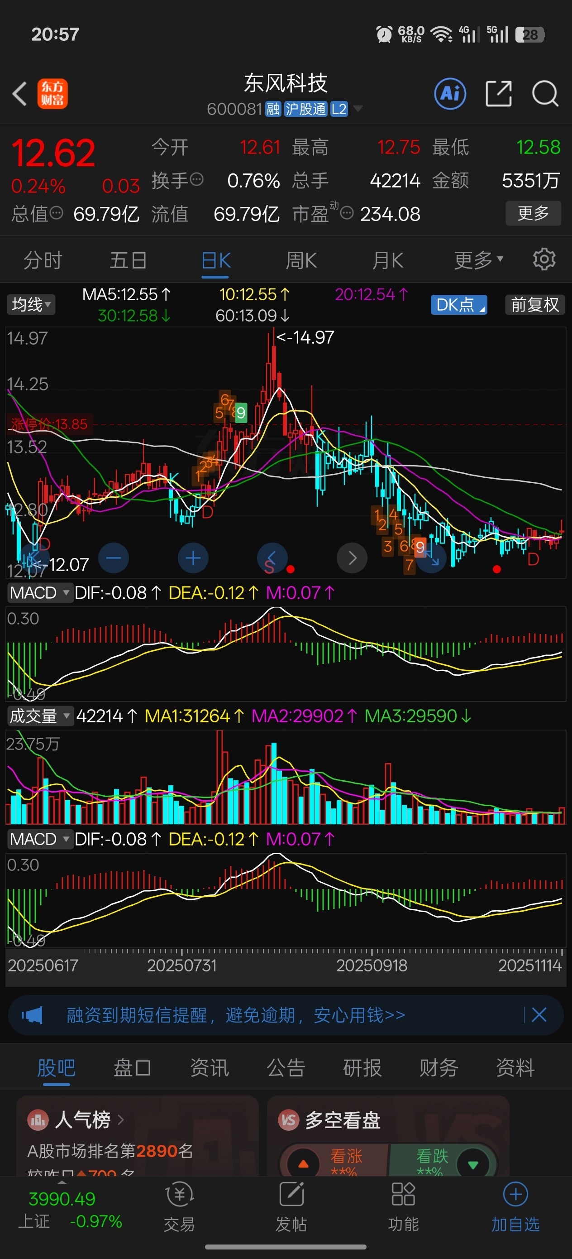Tap the megaphone announcement icon
The height and width of the screenshot is (1259, 572).
pyautogui.click(x=32, y=1015)
